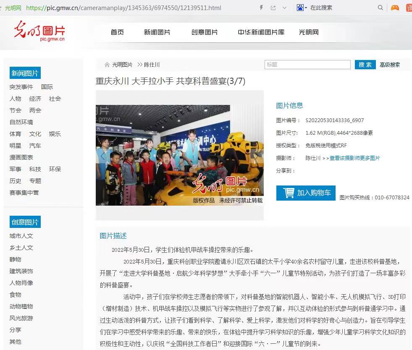Screen dimensions: 412x350
Task: Focus the 标题 search input field
Action: point(307,65)
